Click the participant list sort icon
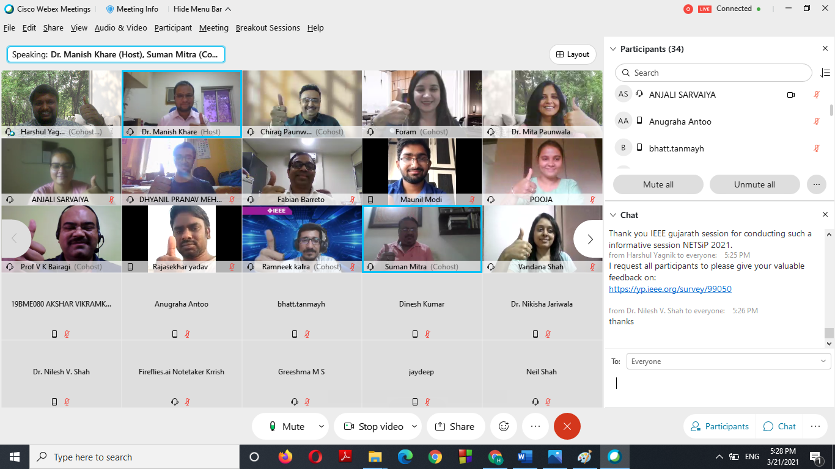Screen dimensions: 835x469 pyautogui.click(x=825, y=73)
